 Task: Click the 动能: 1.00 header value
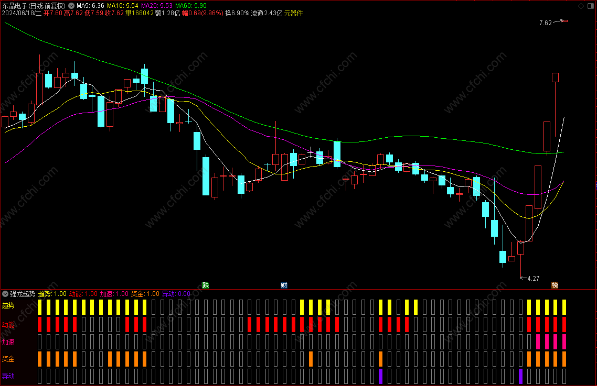(x=83, y=294)
